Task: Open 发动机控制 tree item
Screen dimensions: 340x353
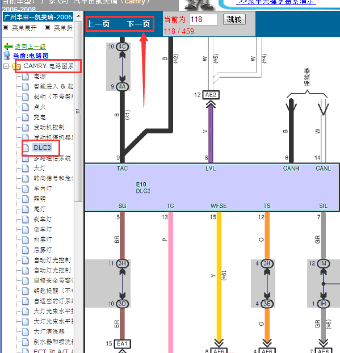Action: (49, 127)
